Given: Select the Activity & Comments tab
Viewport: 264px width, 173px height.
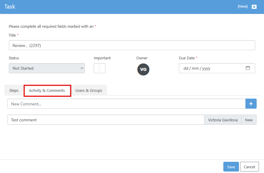Looking at the screenshot, I should click(x=47, y=91).
